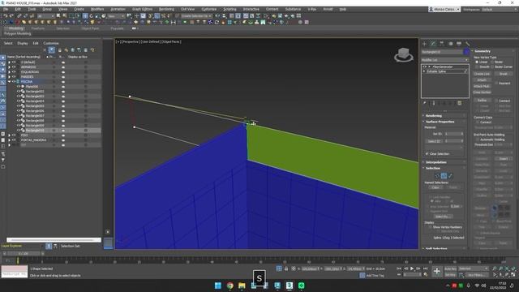This screenshot has height=292, width=519.
Task: Click the Play Animation button
Action: coord(412,268)
